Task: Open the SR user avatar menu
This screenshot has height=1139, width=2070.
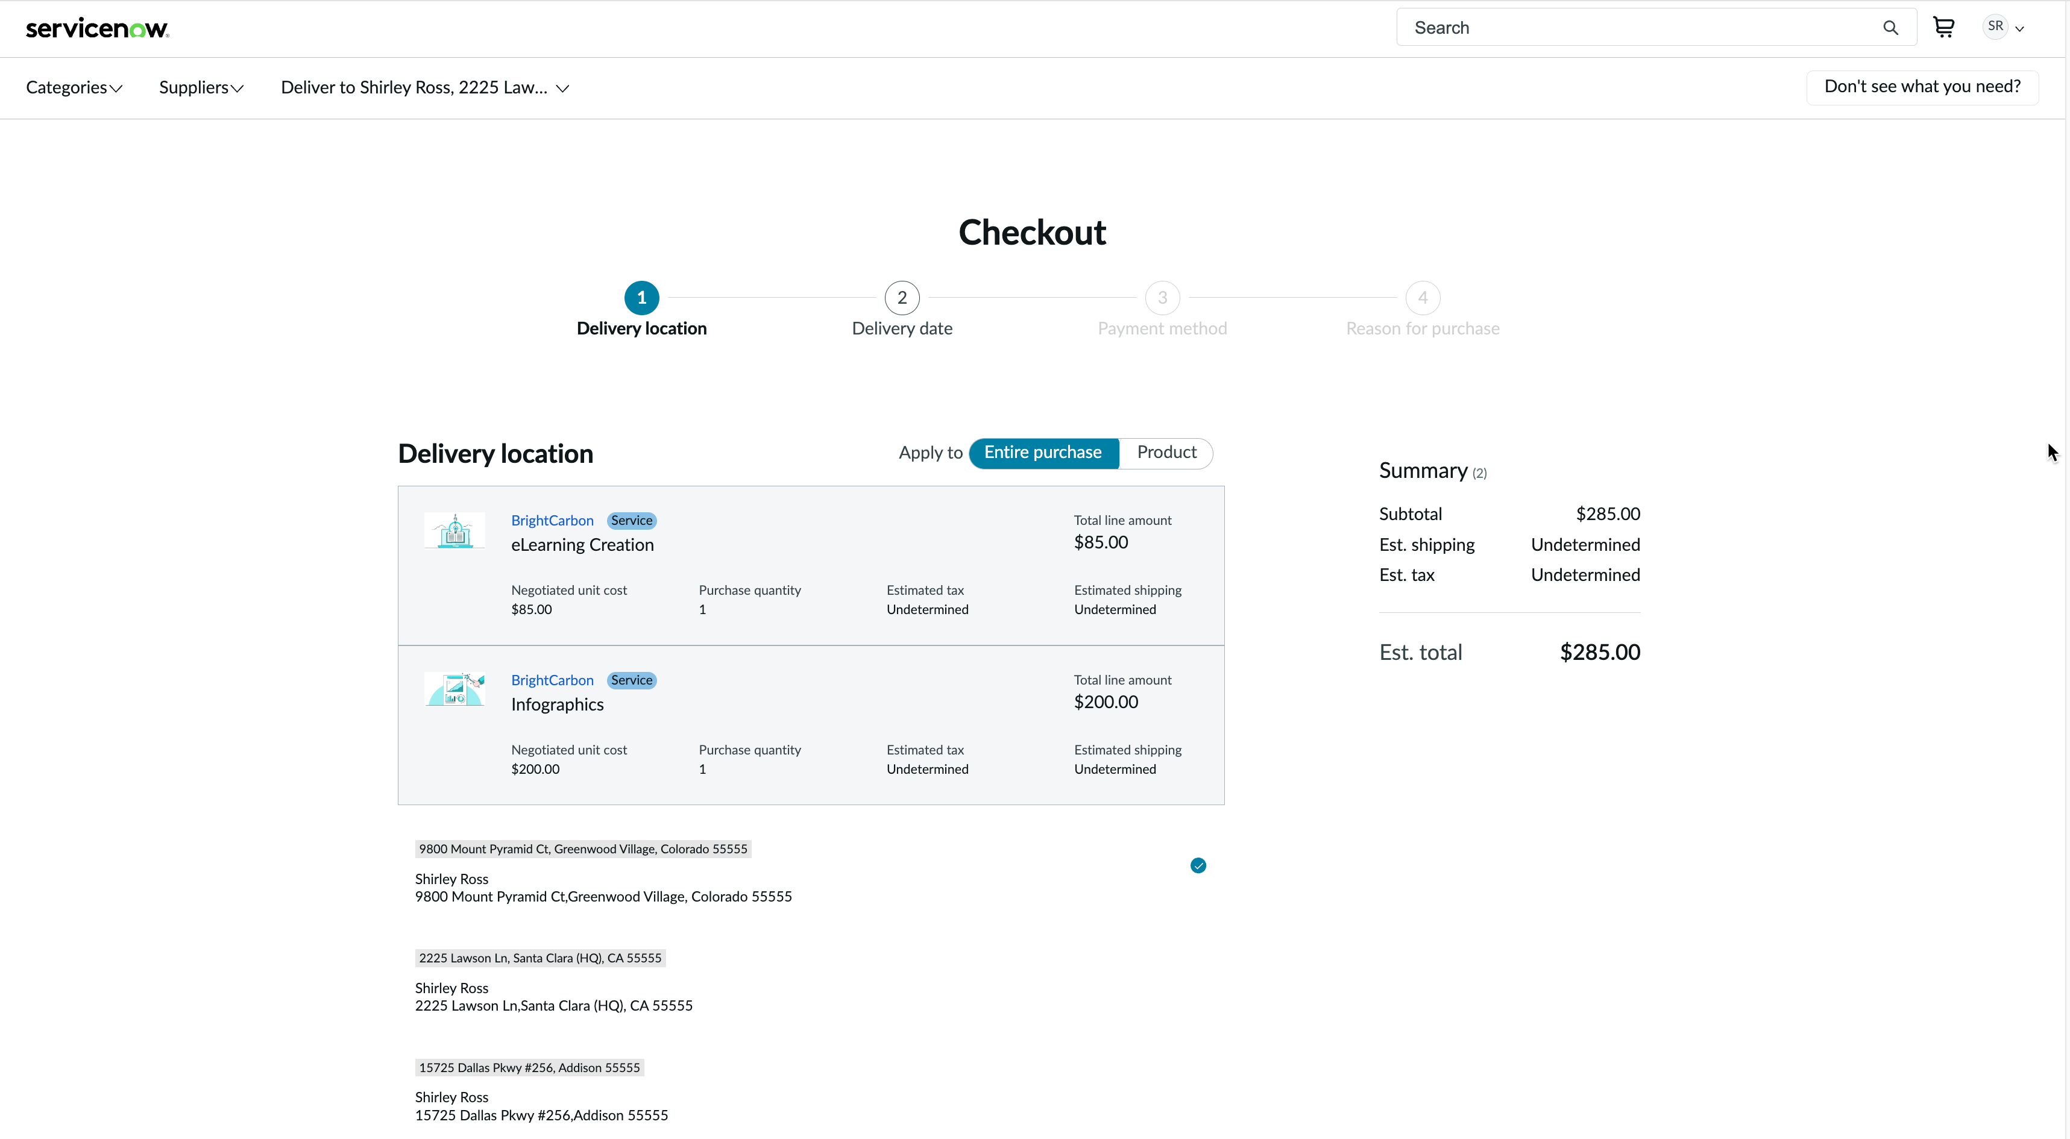Action: pyautogui.click(x=1995, y=27)
